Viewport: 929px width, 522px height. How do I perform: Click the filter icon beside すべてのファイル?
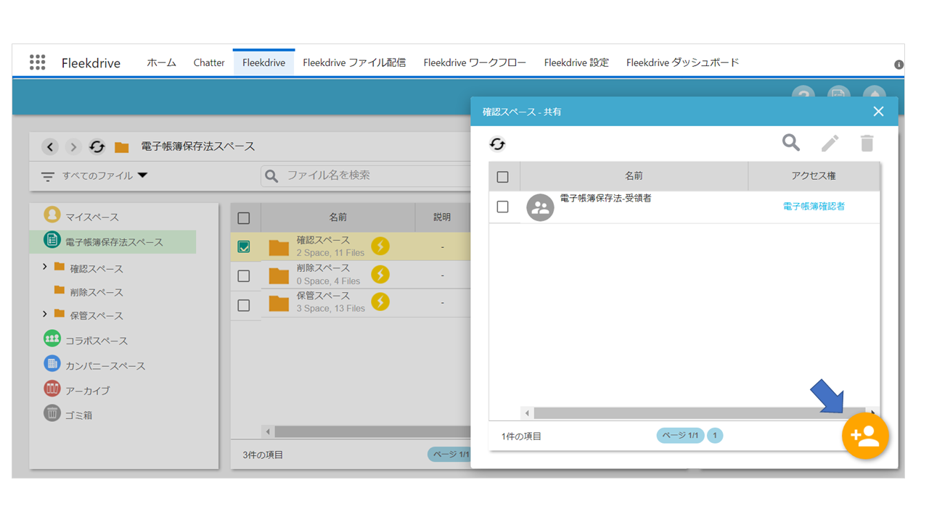pos(48,176)
